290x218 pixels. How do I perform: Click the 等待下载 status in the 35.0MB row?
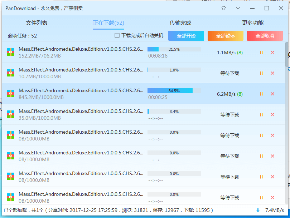(x=230, y=115)
